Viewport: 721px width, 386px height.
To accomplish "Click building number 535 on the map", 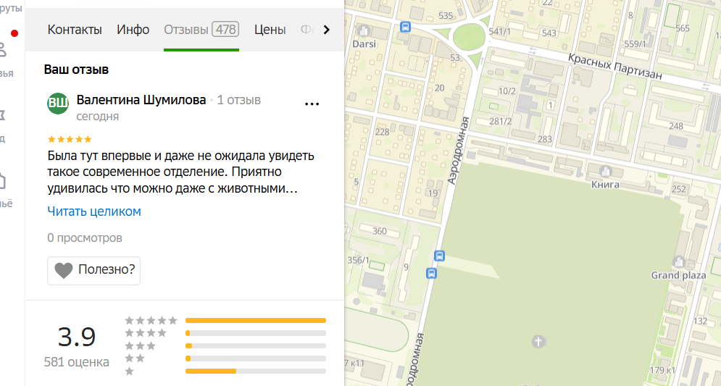I will 446,16.
